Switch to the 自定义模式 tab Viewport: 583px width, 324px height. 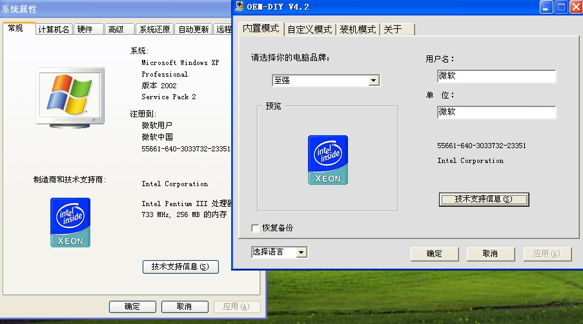tap(310, 30)
